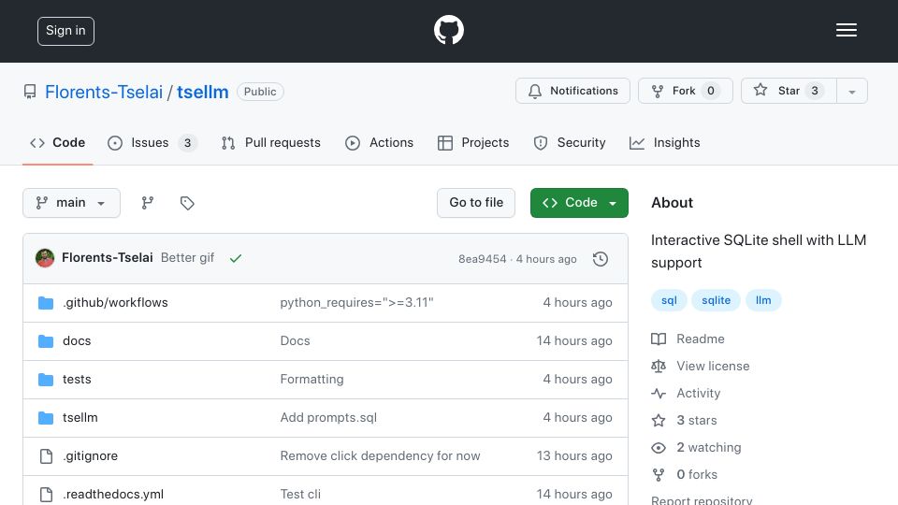Open the GitHub Octocat logo home
Screen dimensions: 898x505
[448, 30]
